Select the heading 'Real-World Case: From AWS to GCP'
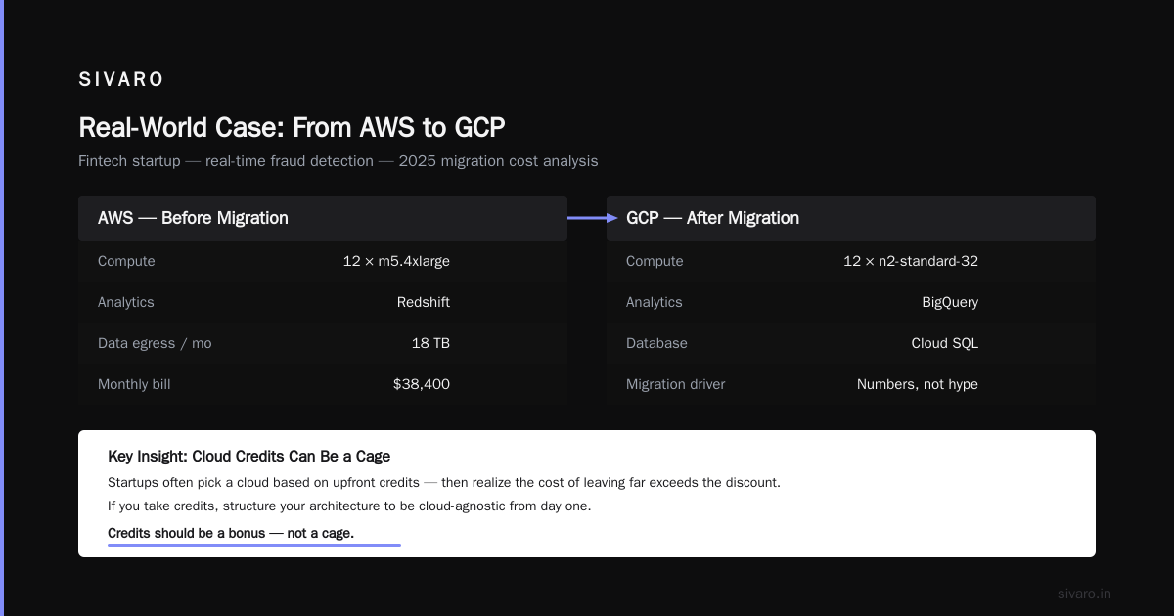 pyautogui.click(x=292, y=127)
